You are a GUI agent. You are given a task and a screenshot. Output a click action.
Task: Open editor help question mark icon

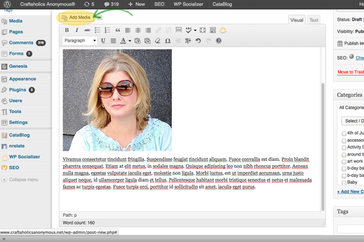[218, 41]
